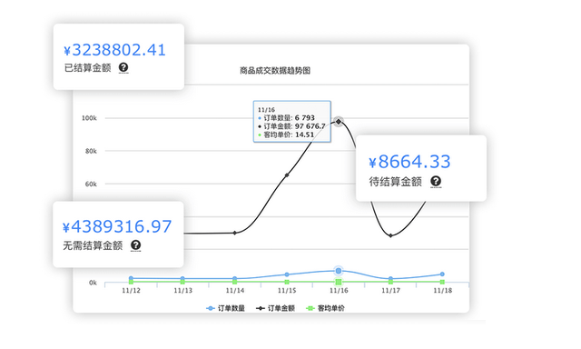Image resolution: width=581 pixels, height=349 pixels.
Task: Click the ¥8664.33 pending settlement value
Action: coord(409,162)
